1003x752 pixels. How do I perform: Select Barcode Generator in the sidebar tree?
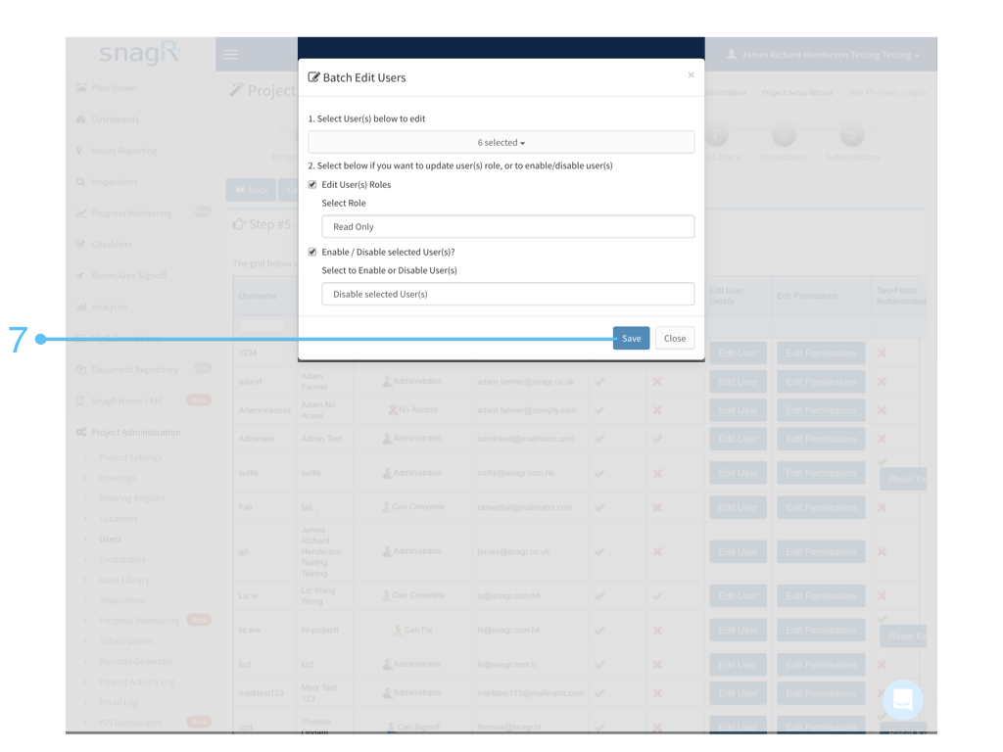tap(136, 661)
